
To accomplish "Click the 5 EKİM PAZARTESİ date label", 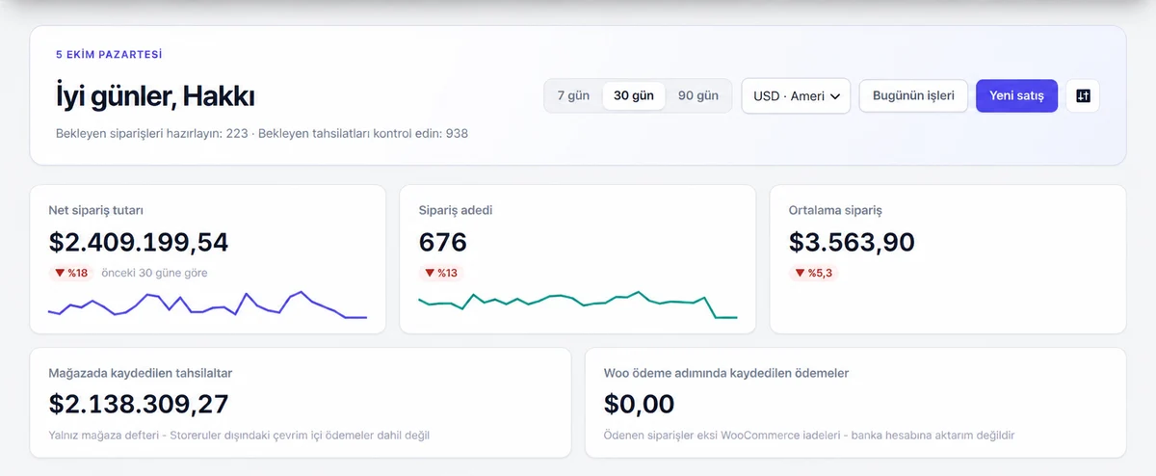I will pos(109,55).
